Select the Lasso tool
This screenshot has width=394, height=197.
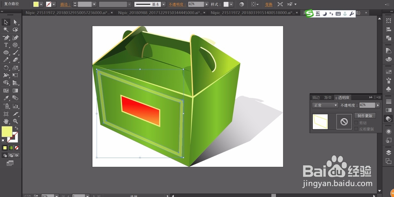(x=15, y=29)
